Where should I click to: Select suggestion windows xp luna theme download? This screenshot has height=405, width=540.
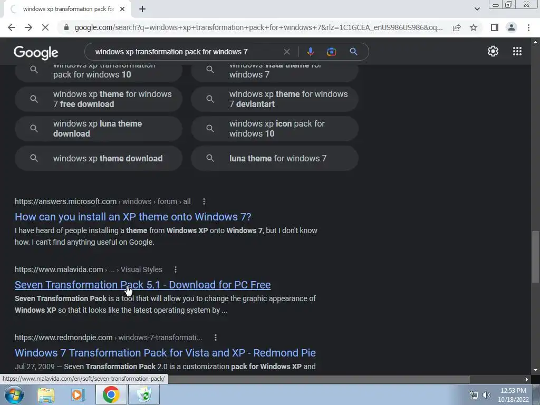point(99,129)
